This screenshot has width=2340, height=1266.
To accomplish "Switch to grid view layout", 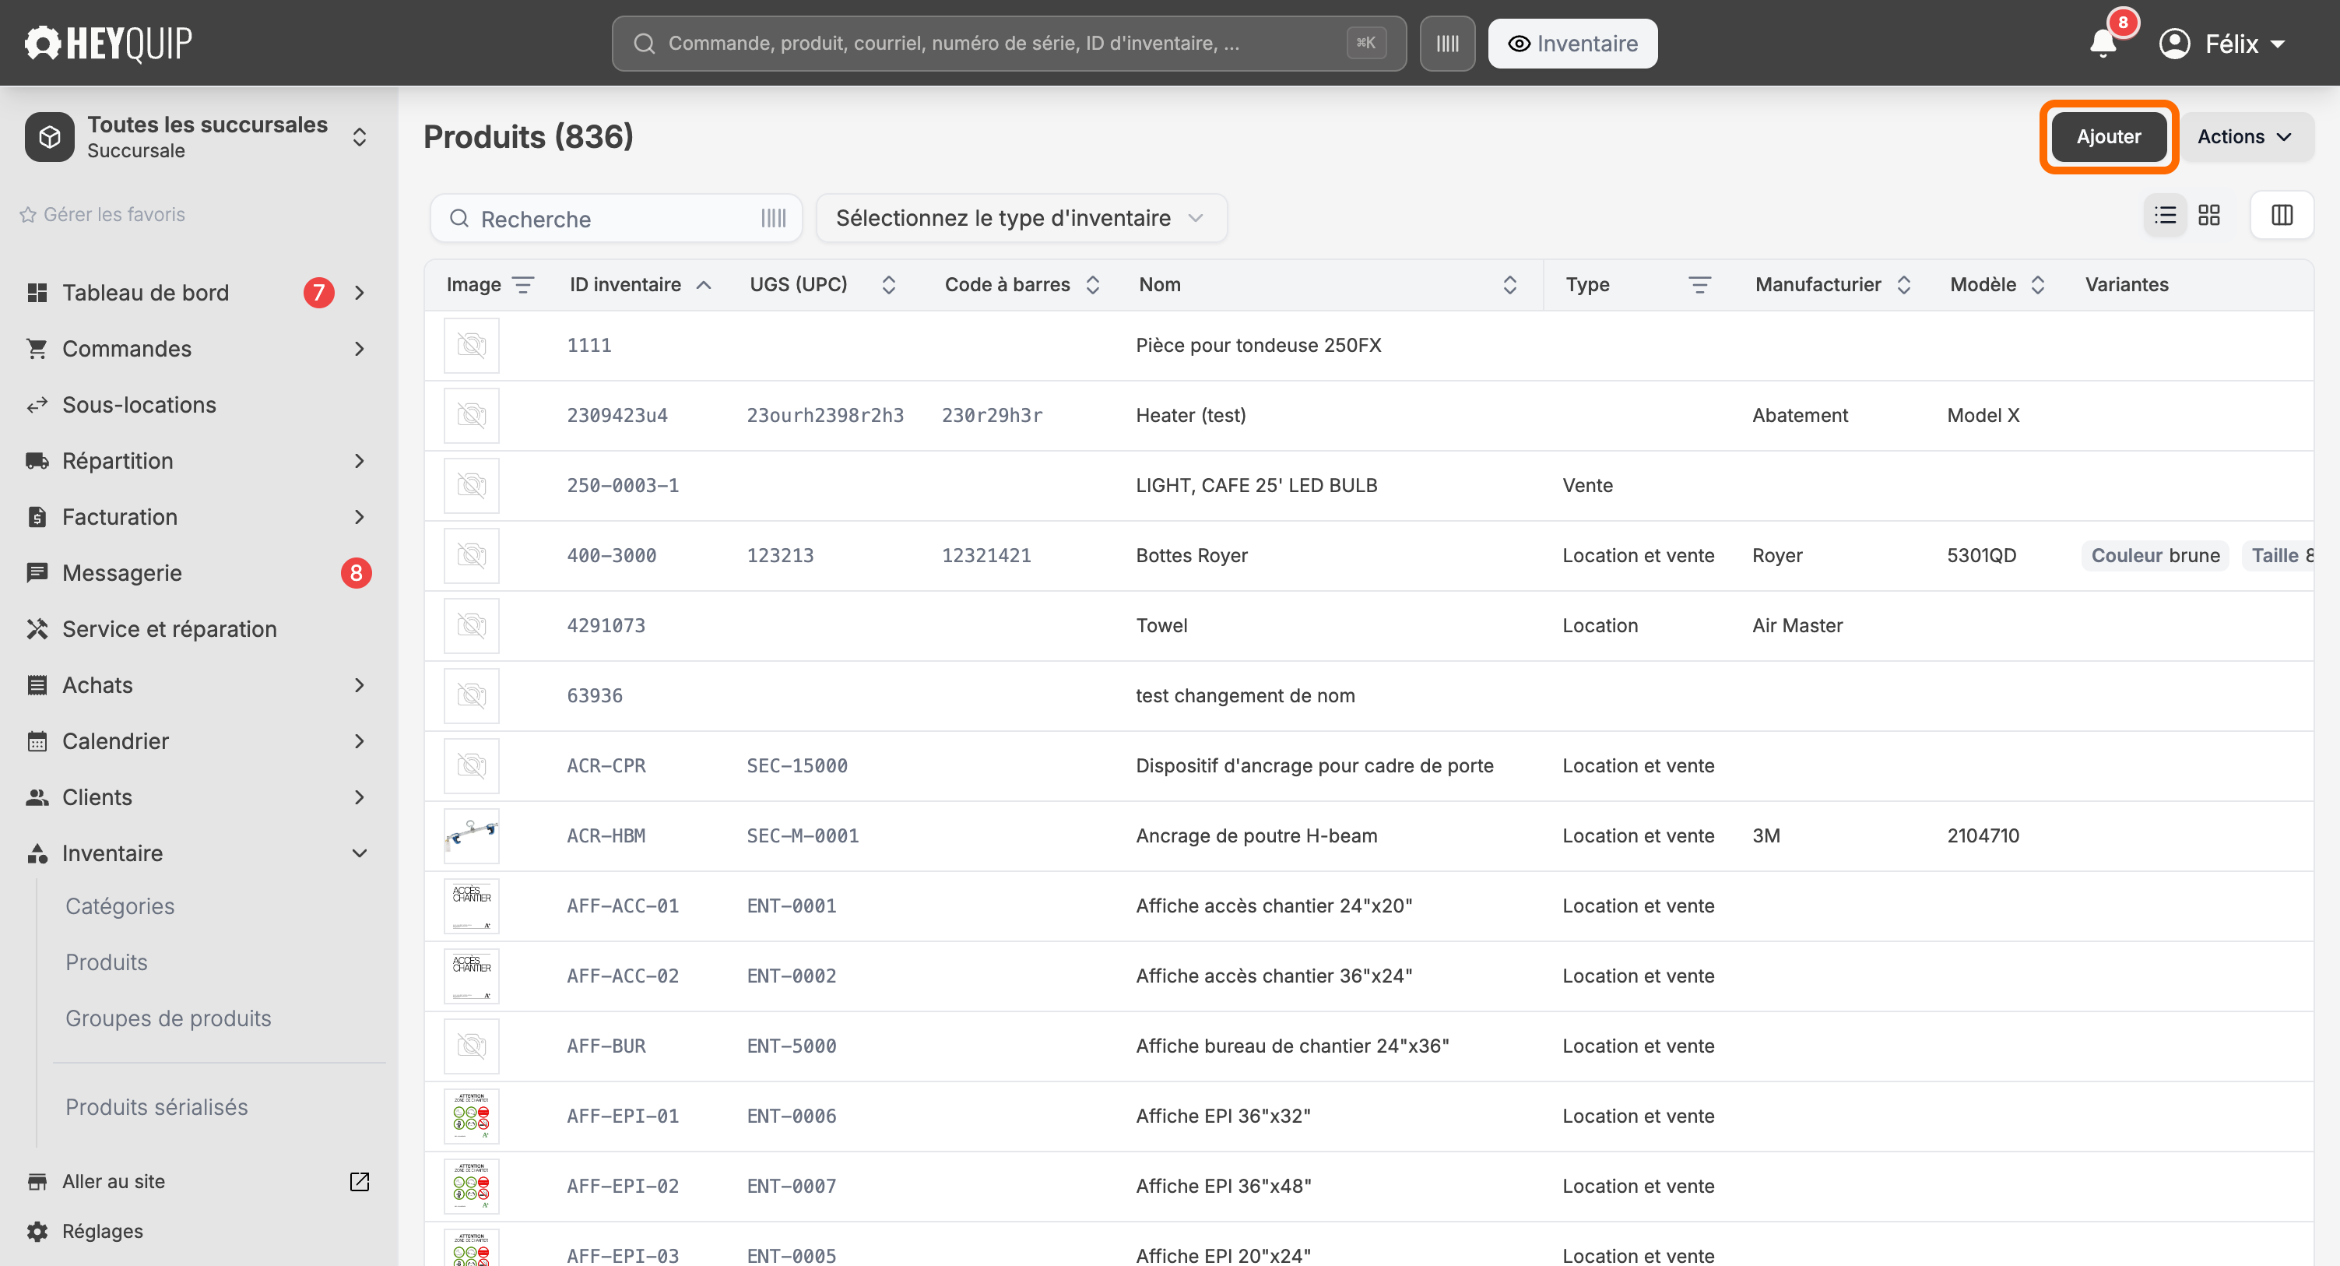I will (2209, 216).
